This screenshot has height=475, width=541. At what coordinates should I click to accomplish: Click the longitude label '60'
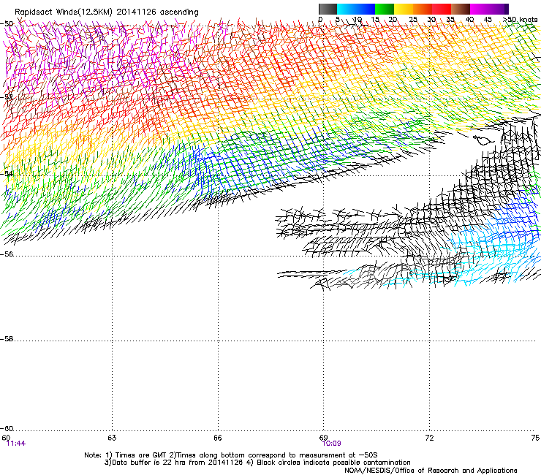[6, 438]
